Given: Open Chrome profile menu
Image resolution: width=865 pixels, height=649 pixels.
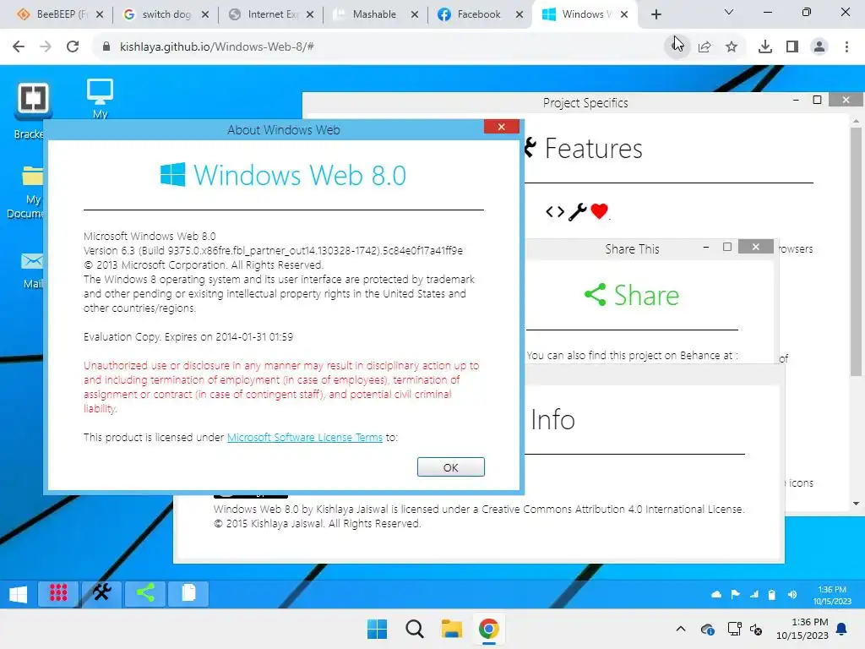Looking at the screenshot, I should click(819, 47).
